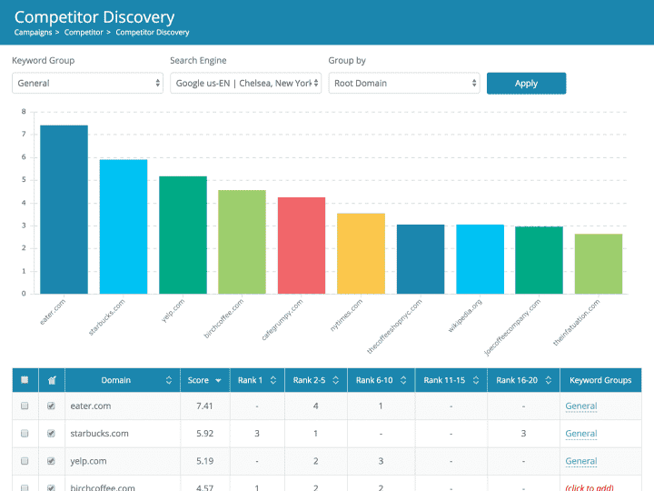
Task: Click the tall eater.com bar in chart
Action: point(64,209)
